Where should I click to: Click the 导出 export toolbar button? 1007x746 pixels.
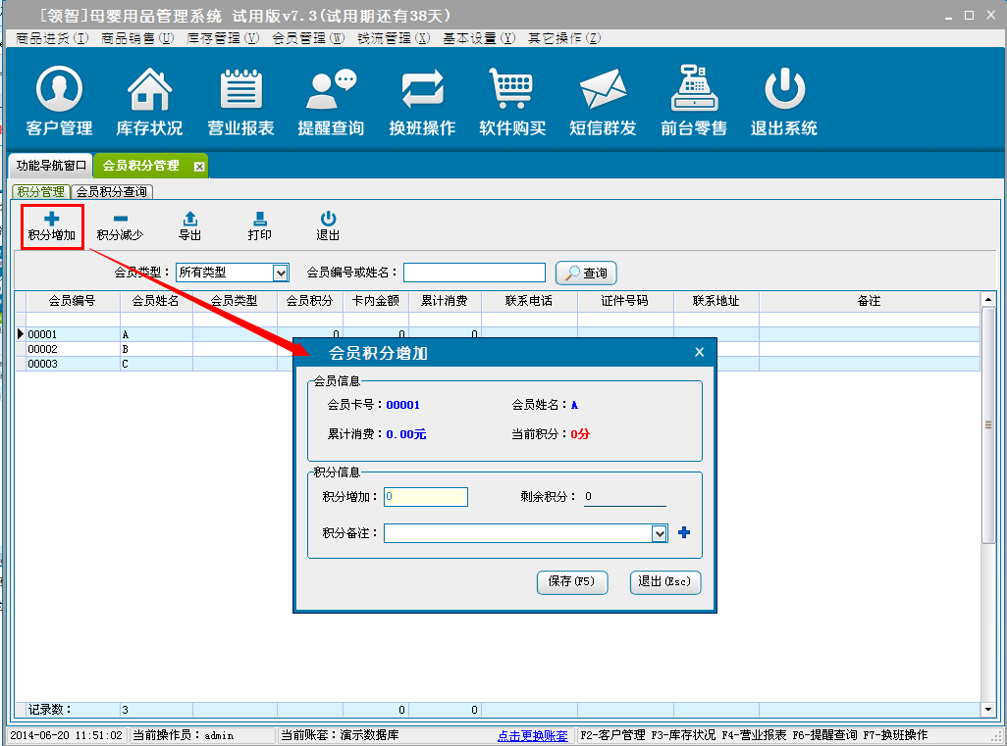coord(190,226)
